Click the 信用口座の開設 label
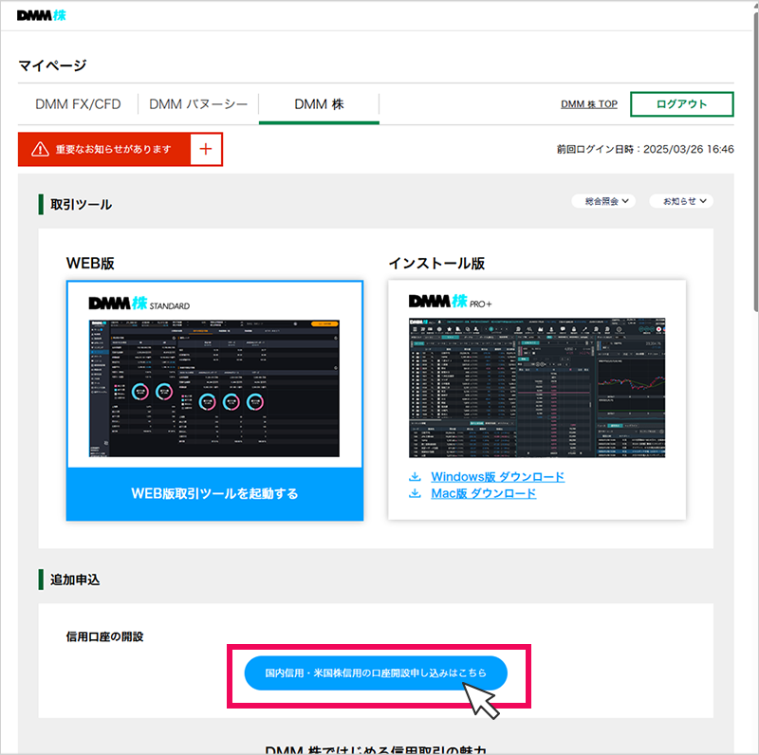Screen dimensions: 759x755 [x=104, y=636]
